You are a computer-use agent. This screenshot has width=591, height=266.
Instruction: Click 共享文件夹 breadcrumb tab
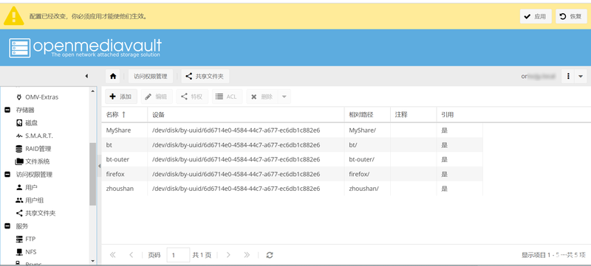[205, 77]
